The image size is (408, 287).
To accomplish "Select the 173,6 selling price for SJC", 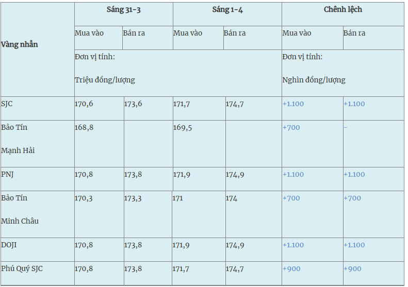I will (133, 104).
